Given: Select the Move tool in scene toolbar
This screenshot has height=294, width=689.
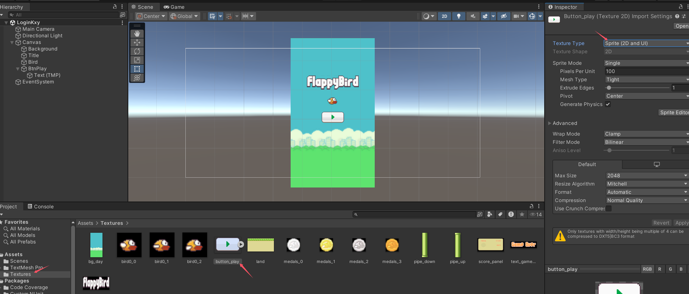Looking at the screenshot, I should click(x=137, y=43).
